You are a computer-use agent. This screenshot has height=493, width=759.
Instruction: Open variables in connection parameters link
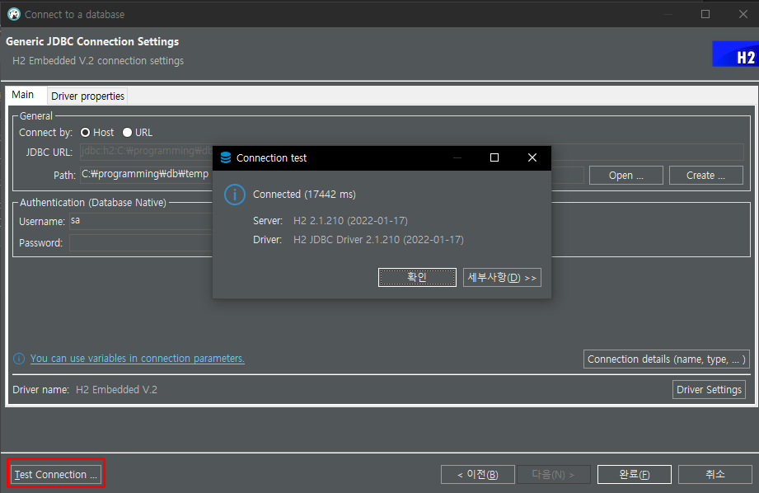[x=138, y=359]
